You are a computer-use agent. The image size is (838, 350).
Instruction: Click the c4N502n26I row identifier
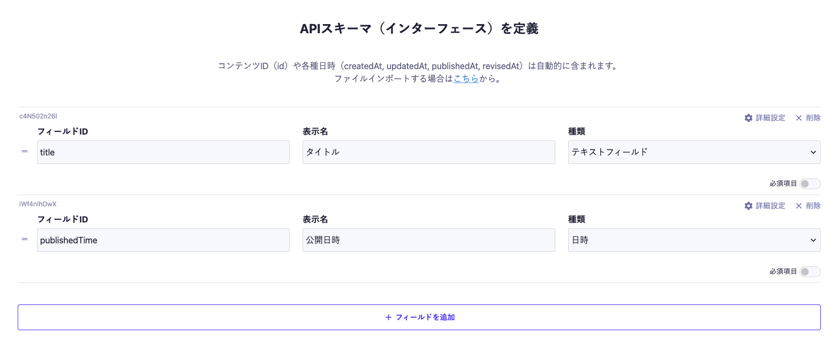point(38,116)
